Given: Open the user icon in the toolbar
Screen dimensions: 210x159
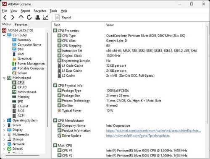Looking at the screenshot, I should click(37, 17).
